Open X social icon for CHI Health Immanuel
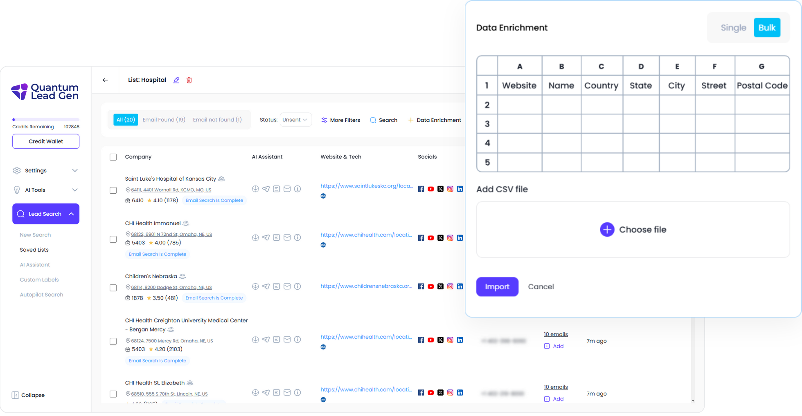The width and height of the screenshot is (802, 416). [440, 238]
